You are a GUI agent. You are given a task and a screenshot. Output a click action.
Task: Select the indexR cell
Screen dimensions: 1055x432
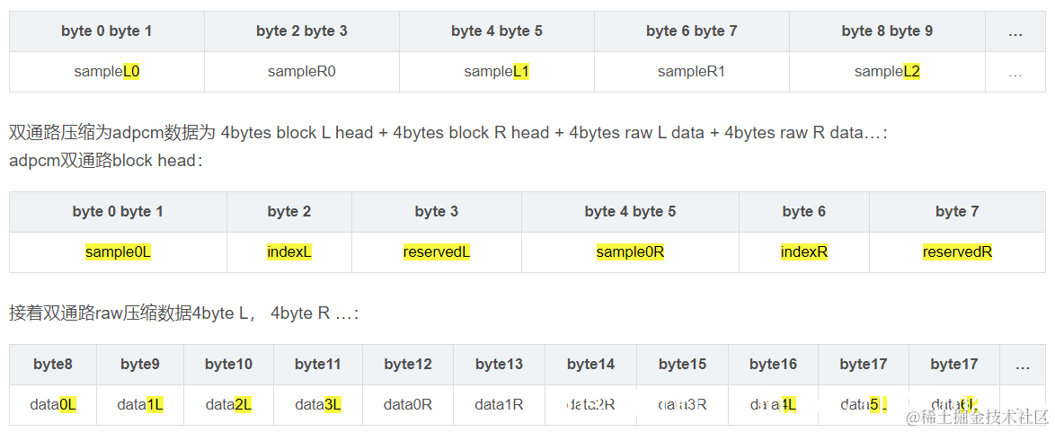tap(804, 252)
